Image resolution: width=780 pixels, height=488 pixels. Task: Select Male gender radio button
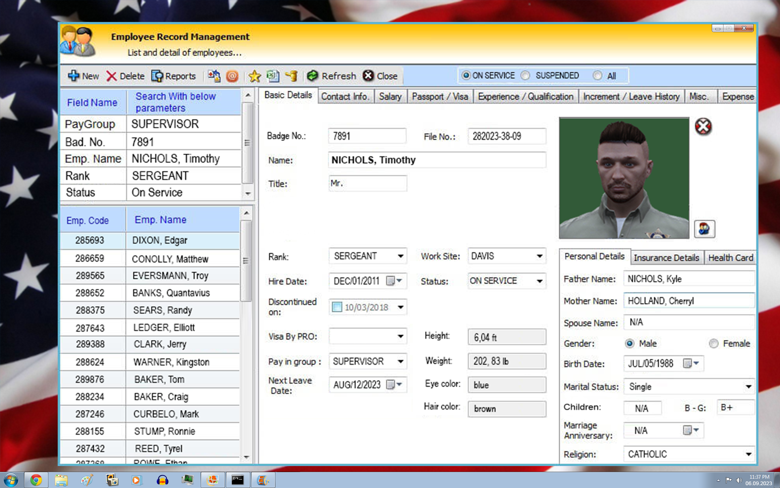[630, 344]
